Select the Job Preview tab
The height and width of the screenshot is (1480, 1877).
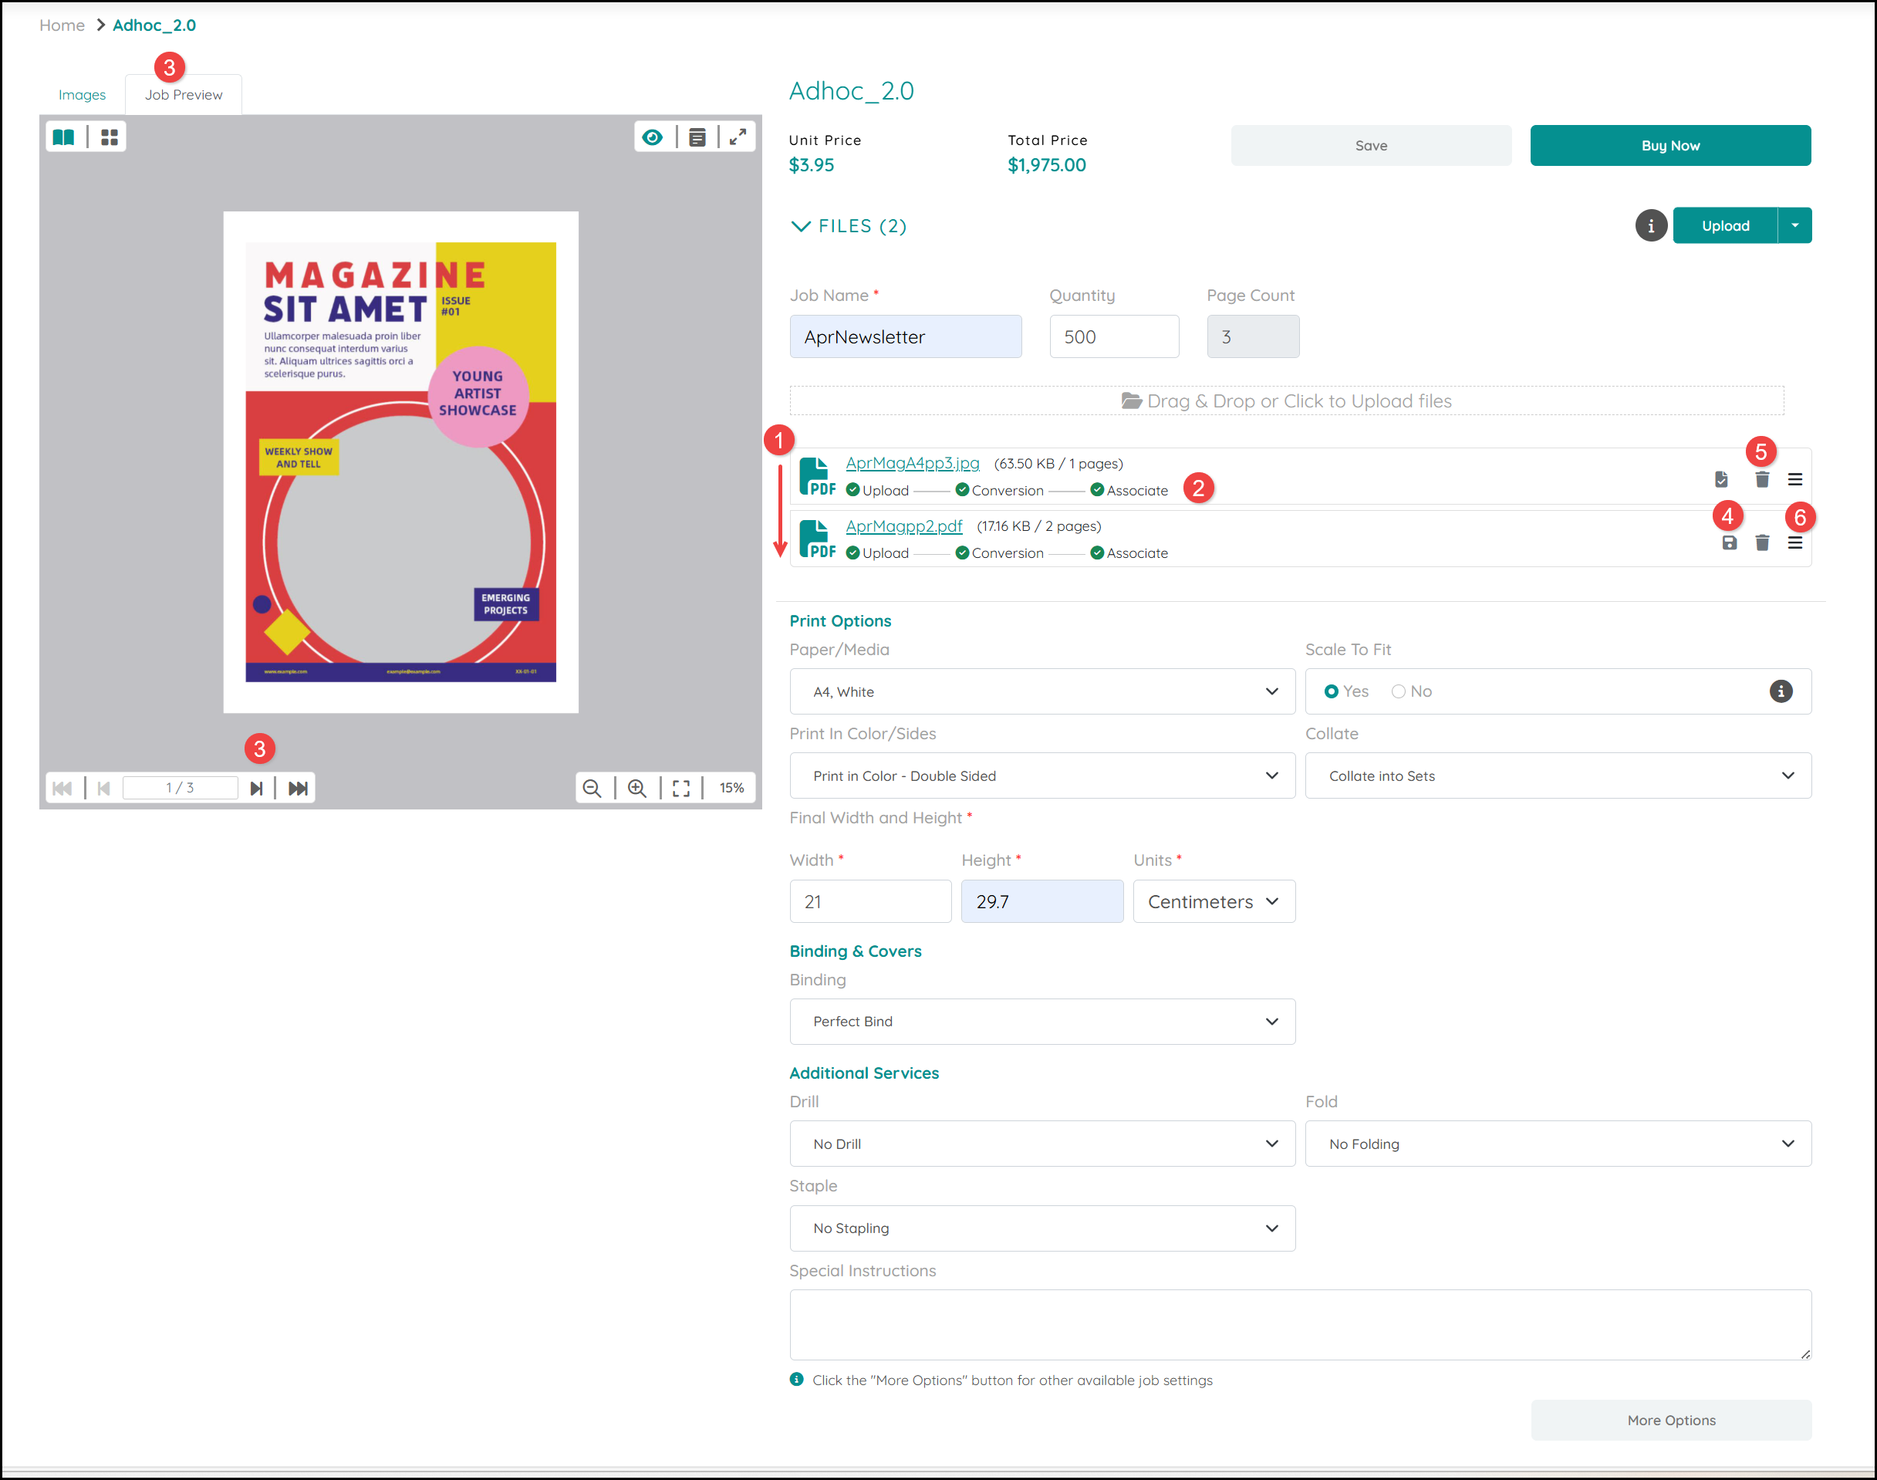[184, 94]
